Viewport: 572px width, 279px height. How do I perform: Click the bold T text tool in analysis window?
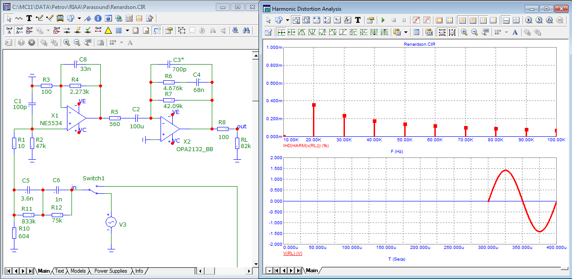click(358, 20)
